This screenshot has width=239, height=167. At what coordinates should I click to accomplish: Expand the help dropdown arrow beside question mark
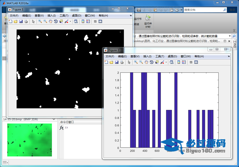coord(181,10)
